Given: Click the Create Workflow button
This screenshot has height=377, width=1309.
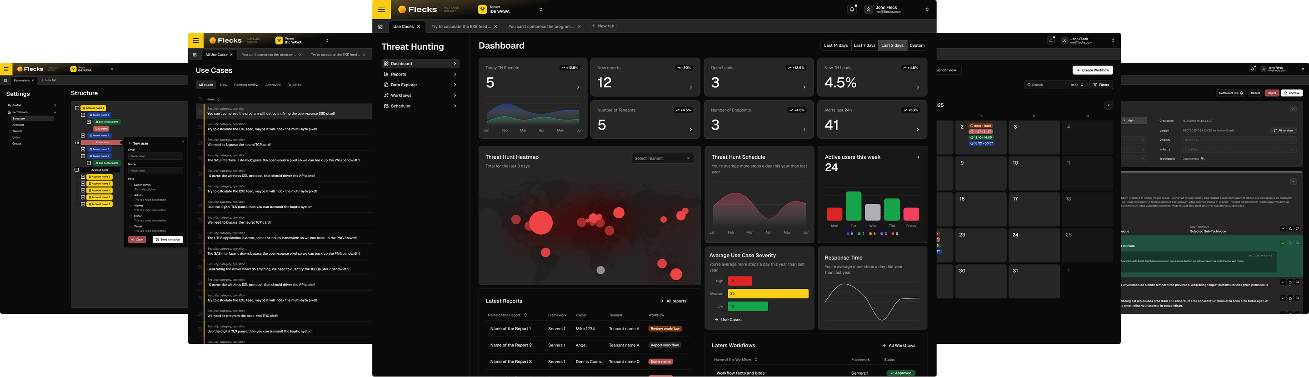Looking at the screenshot, I should click(1093, 70).
